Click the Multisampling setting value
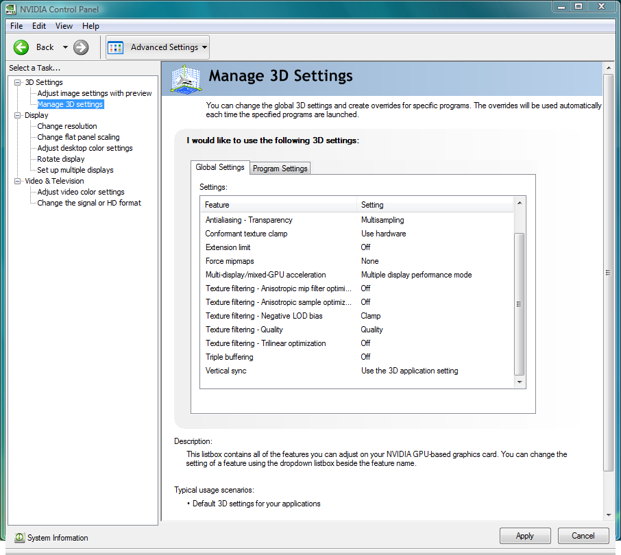 click(x=382, y=220)
